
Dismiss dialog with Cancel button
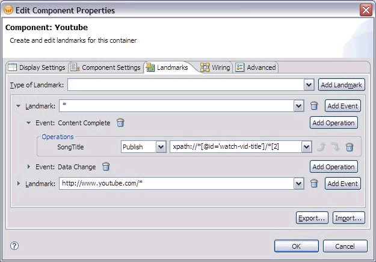(345, 246)
